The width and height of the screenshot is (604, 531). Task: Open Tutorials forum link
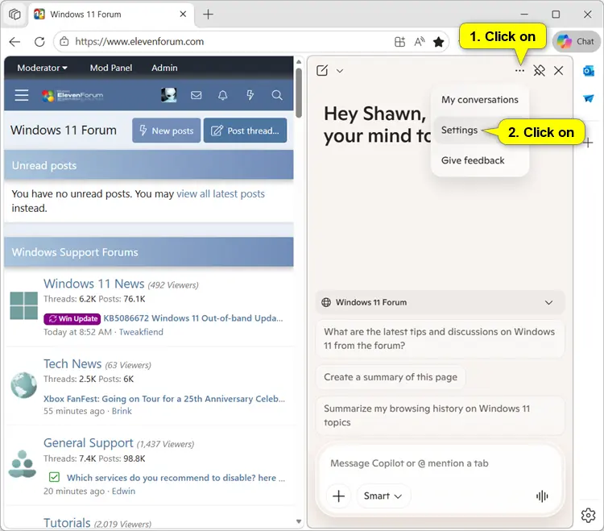coord(67,523)
